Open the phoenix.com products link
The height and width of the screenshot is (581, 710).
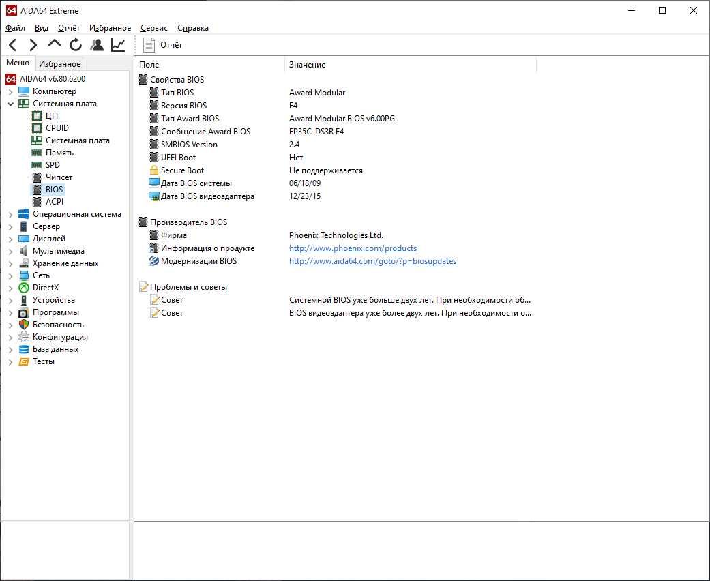(353, 248)
